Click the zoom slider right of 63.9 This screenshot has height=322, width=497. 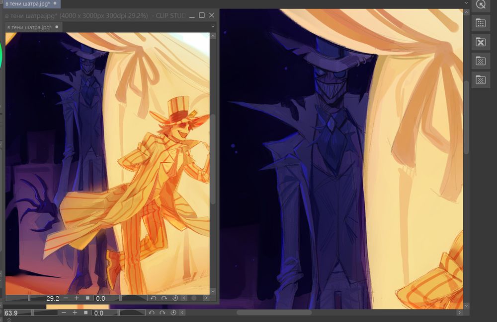click(45, 313)
